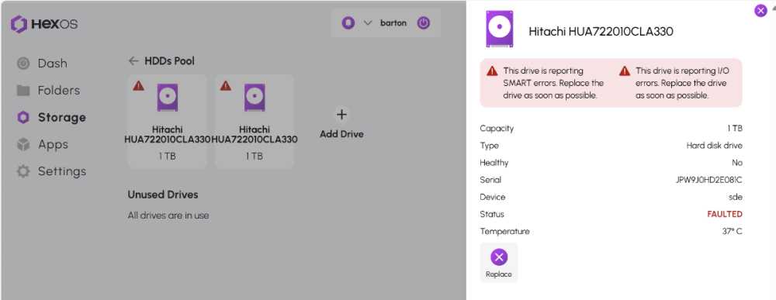The height and width of the screenshot is (300, 776).
Task: Close the drive details panel
Action: [x=760, y=10]
